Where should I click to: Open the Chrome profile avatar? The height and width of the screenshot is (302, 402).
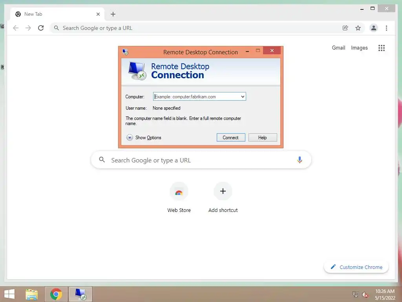(374, 28)
